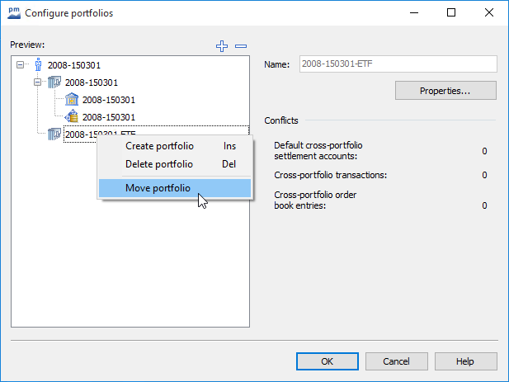509x382 pixels.
Task: Choose Create portfolio from context menu
Action: pyautogui.click(x=159, y=146)
